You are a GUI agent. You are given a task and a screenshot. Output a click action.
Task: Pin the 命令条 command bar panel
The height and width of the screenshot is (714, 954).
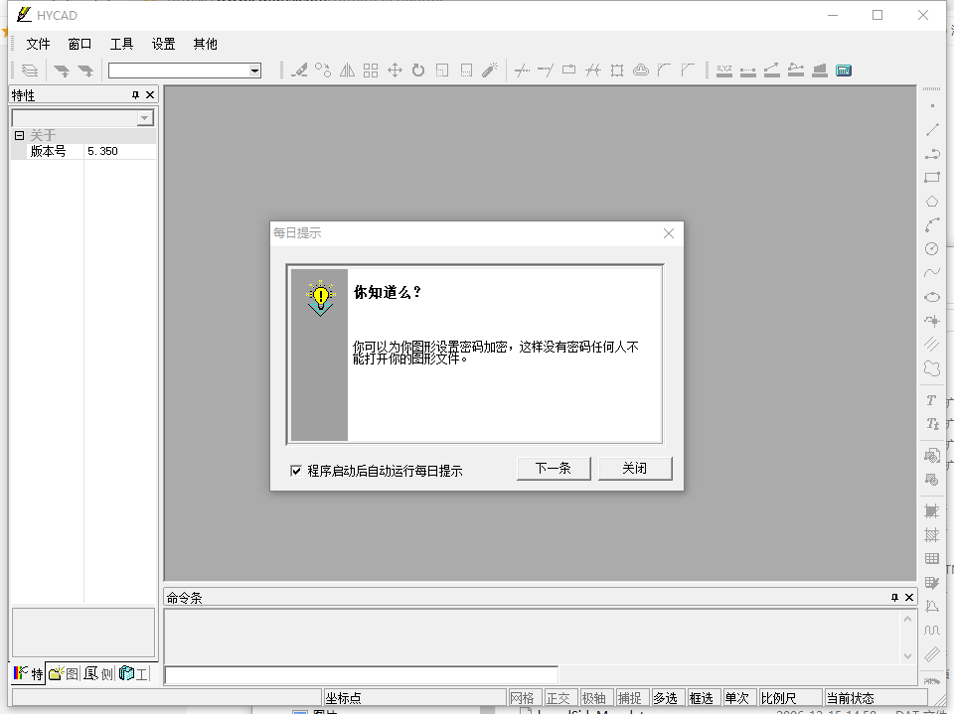(894, 598)
